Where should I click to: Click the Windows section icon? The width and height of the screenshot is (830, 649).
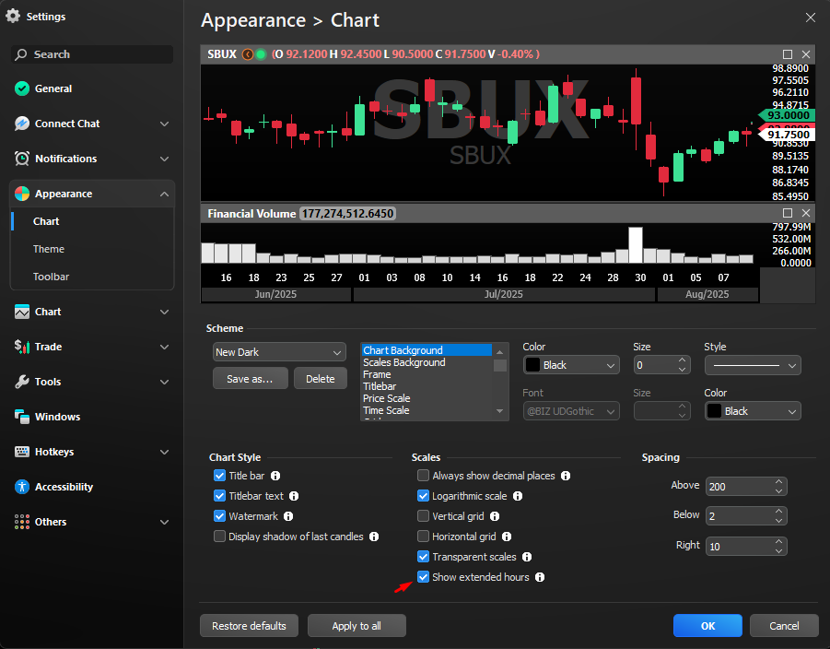coord(22,417)
